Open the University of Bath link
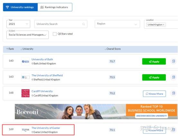This screenshot has width=178, height=136. click(x=42, y=59)
